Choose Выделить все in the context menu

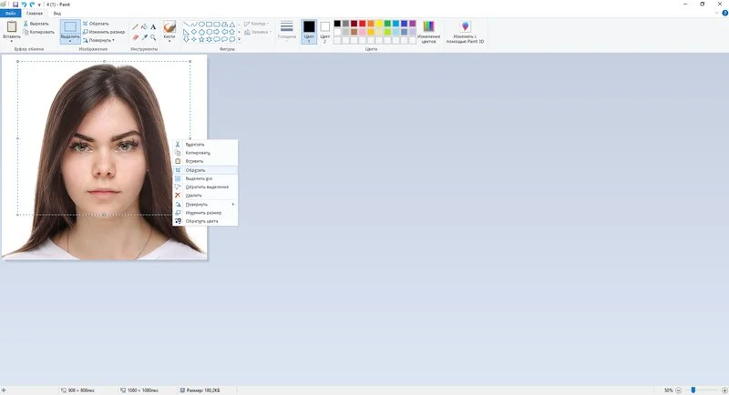click(205, 178)
